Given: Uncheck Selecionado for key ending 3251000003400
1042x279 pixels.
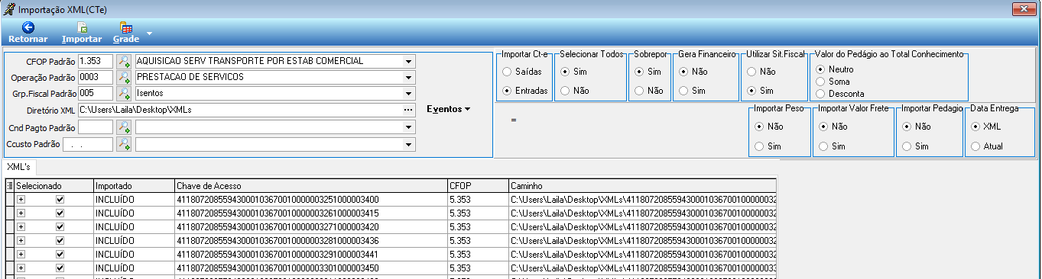Looking at the screenshot, I should pyautogui.click(x=60, y=200).
